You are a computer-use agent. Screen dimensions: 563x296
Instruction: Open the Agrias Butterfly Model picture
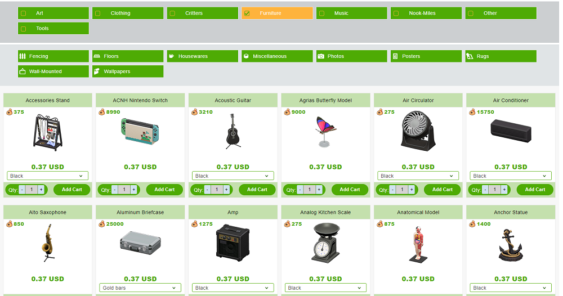[x=325, y=131]
